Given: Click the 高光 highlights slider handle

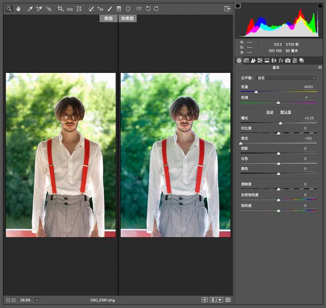Looking at the screenshot, I should tap(241, 143).
